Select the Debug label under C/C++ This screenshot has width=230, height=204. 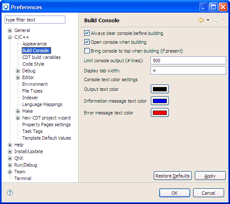(29, 71)
